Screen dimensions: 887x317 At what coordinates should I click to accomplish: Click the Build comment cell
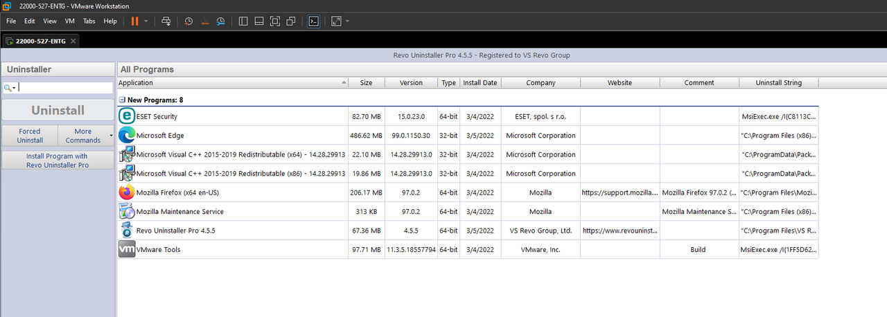coord(699,250)
